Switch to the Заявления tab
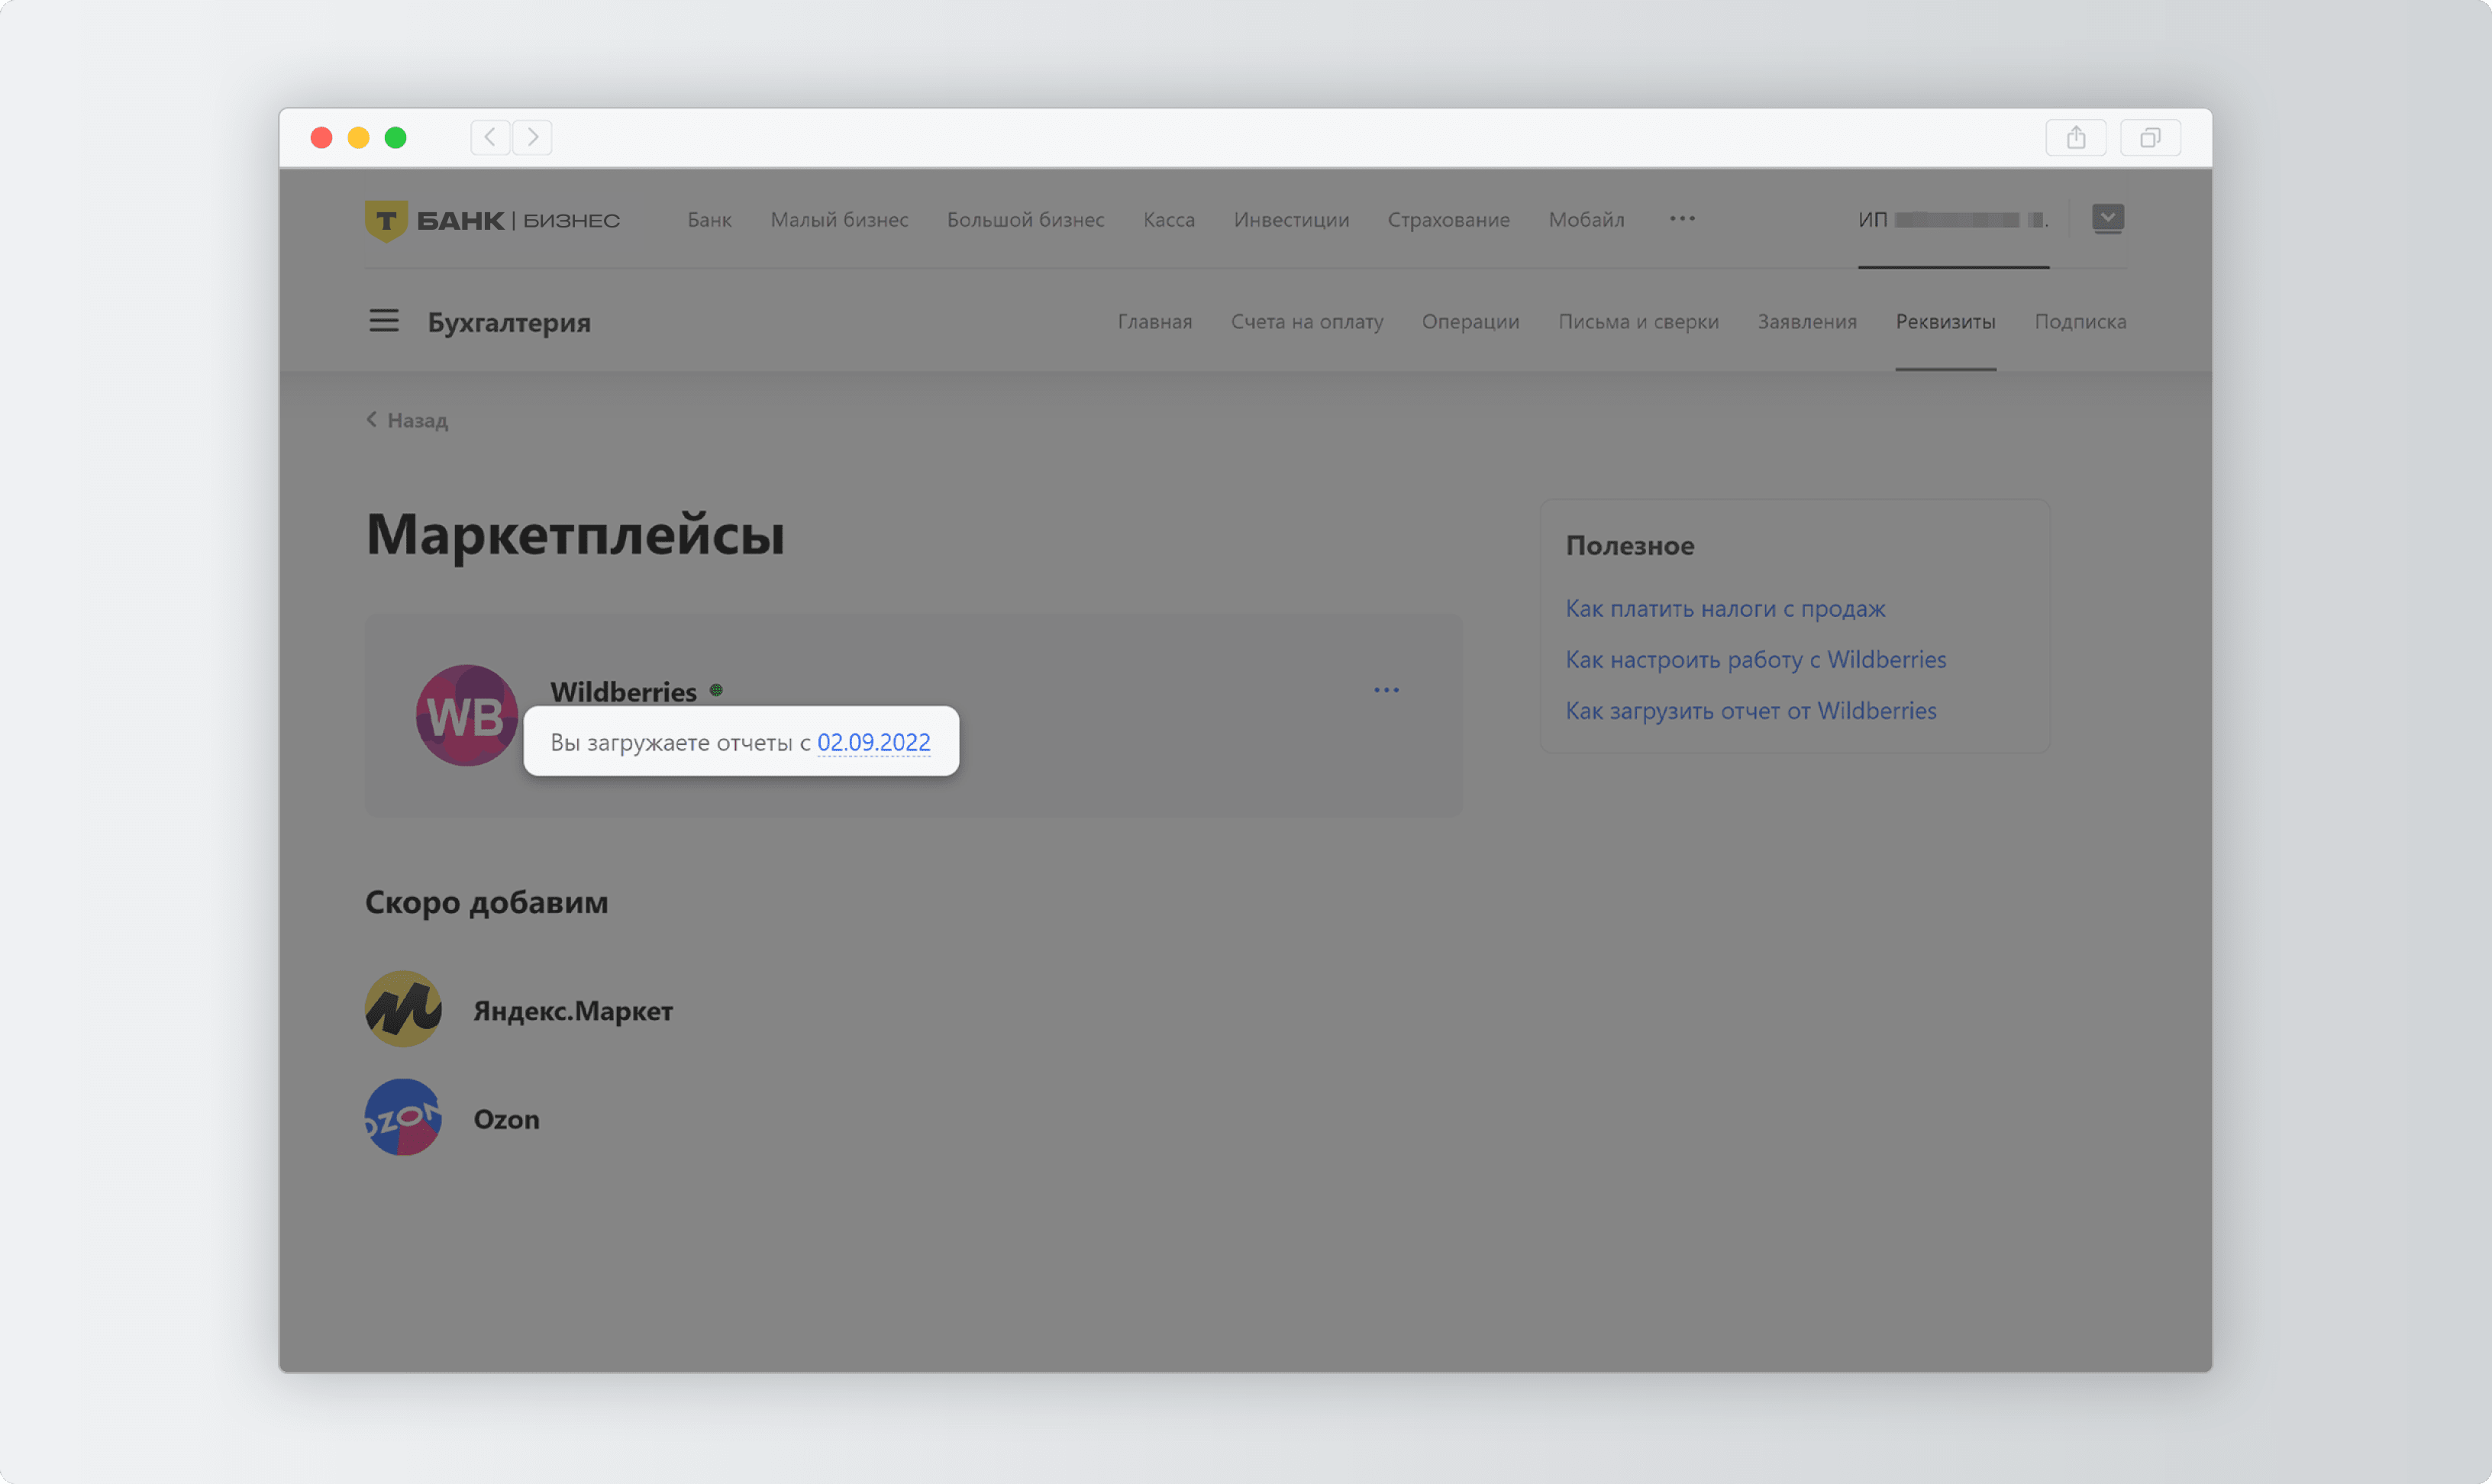Screen dimensions: 2492x1484 click(1807, 322)
